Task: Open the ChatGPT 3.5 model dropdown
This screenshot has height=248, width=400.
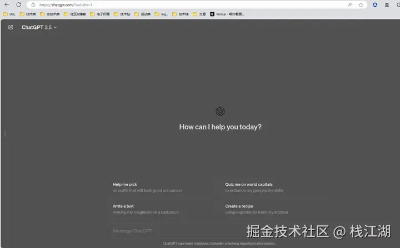Action: [x=39, y=27]
